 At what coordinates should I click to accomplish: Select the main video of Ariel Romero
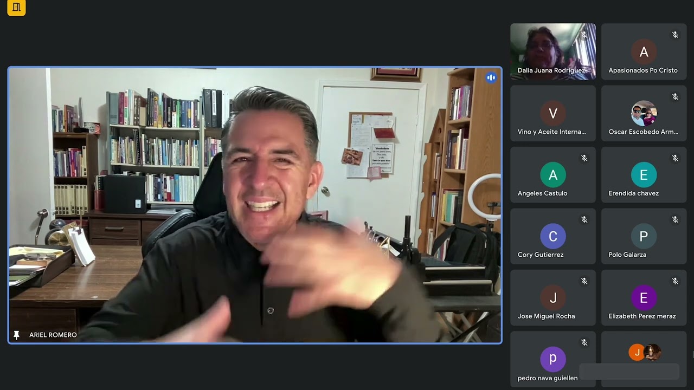coord(255,205)
